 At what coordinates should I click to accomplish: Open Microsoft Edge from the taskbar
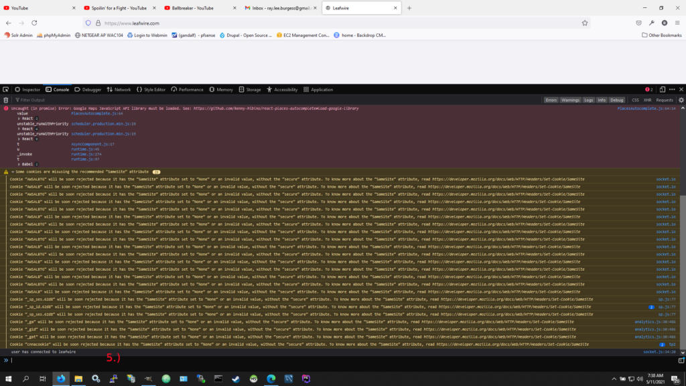pyautogui.click(x=271, y=379)
